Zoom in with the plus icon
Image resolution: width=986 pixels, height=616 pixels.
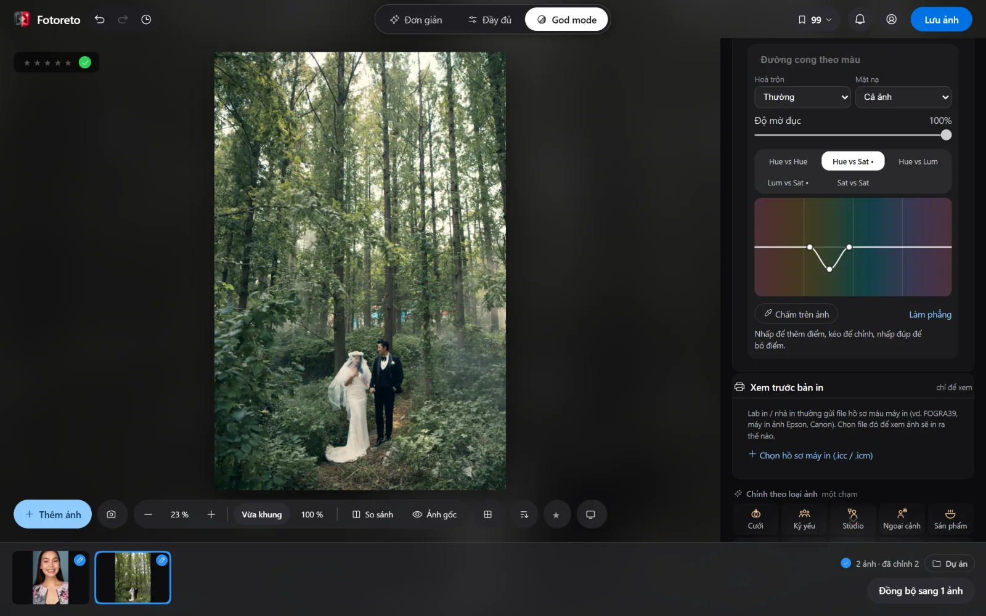tap(211, 514)
